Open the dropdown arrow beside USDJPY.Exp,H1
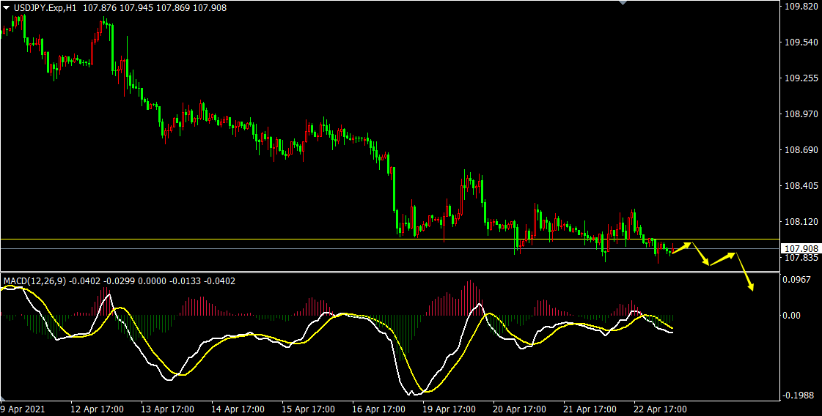Image resolution: width=822 pixels, height=416 pixels. pyautogui.click(x=7, y=7)
